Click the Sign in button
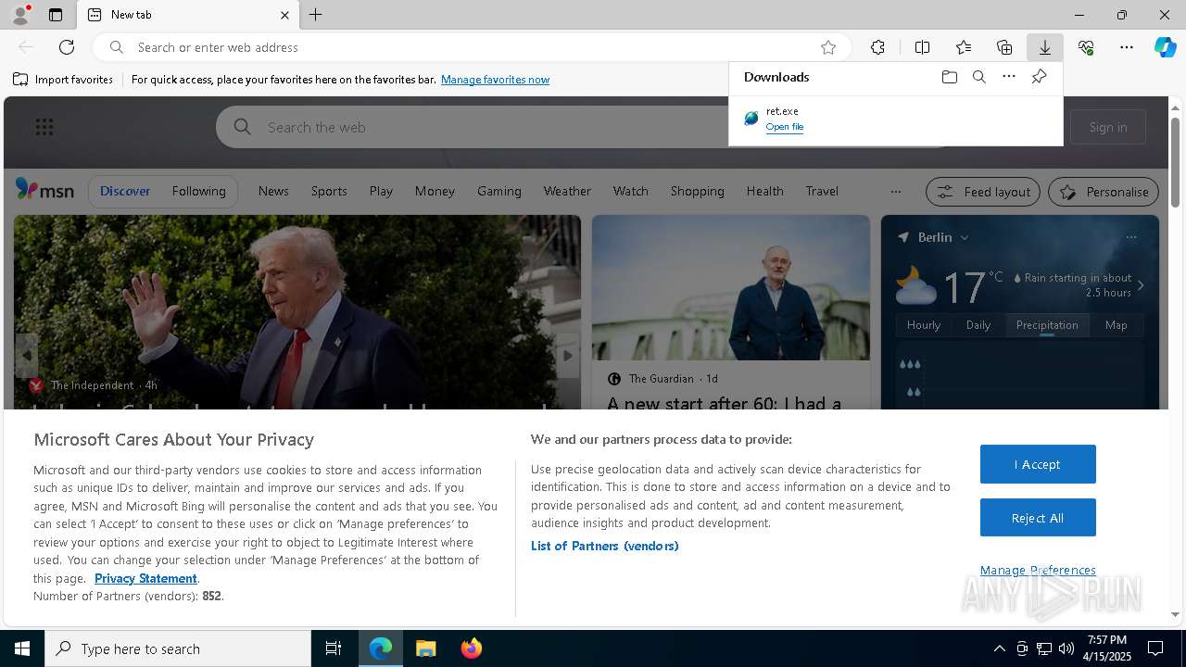This screenshot has width=1186, height=667. (x=1108, y=127)
